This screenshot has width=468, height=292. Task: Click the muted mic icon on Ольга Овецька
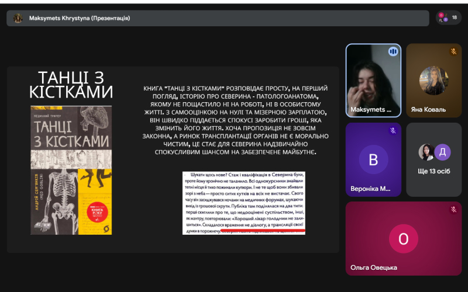coord(453,209)
